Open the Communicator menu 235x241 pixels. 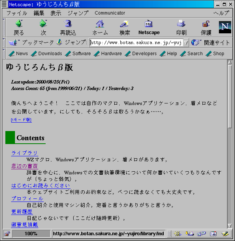coord(110,13)
